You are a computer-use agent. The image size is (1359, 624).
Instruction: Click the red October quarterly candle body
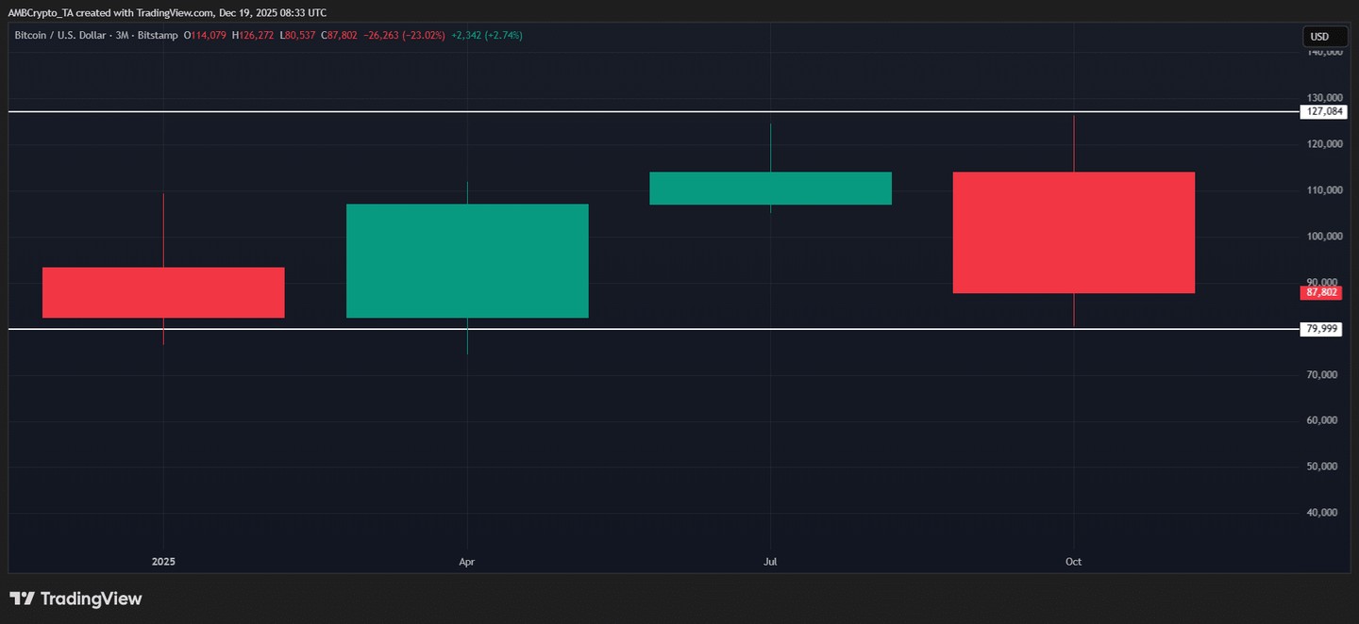tap(1073, 232)
